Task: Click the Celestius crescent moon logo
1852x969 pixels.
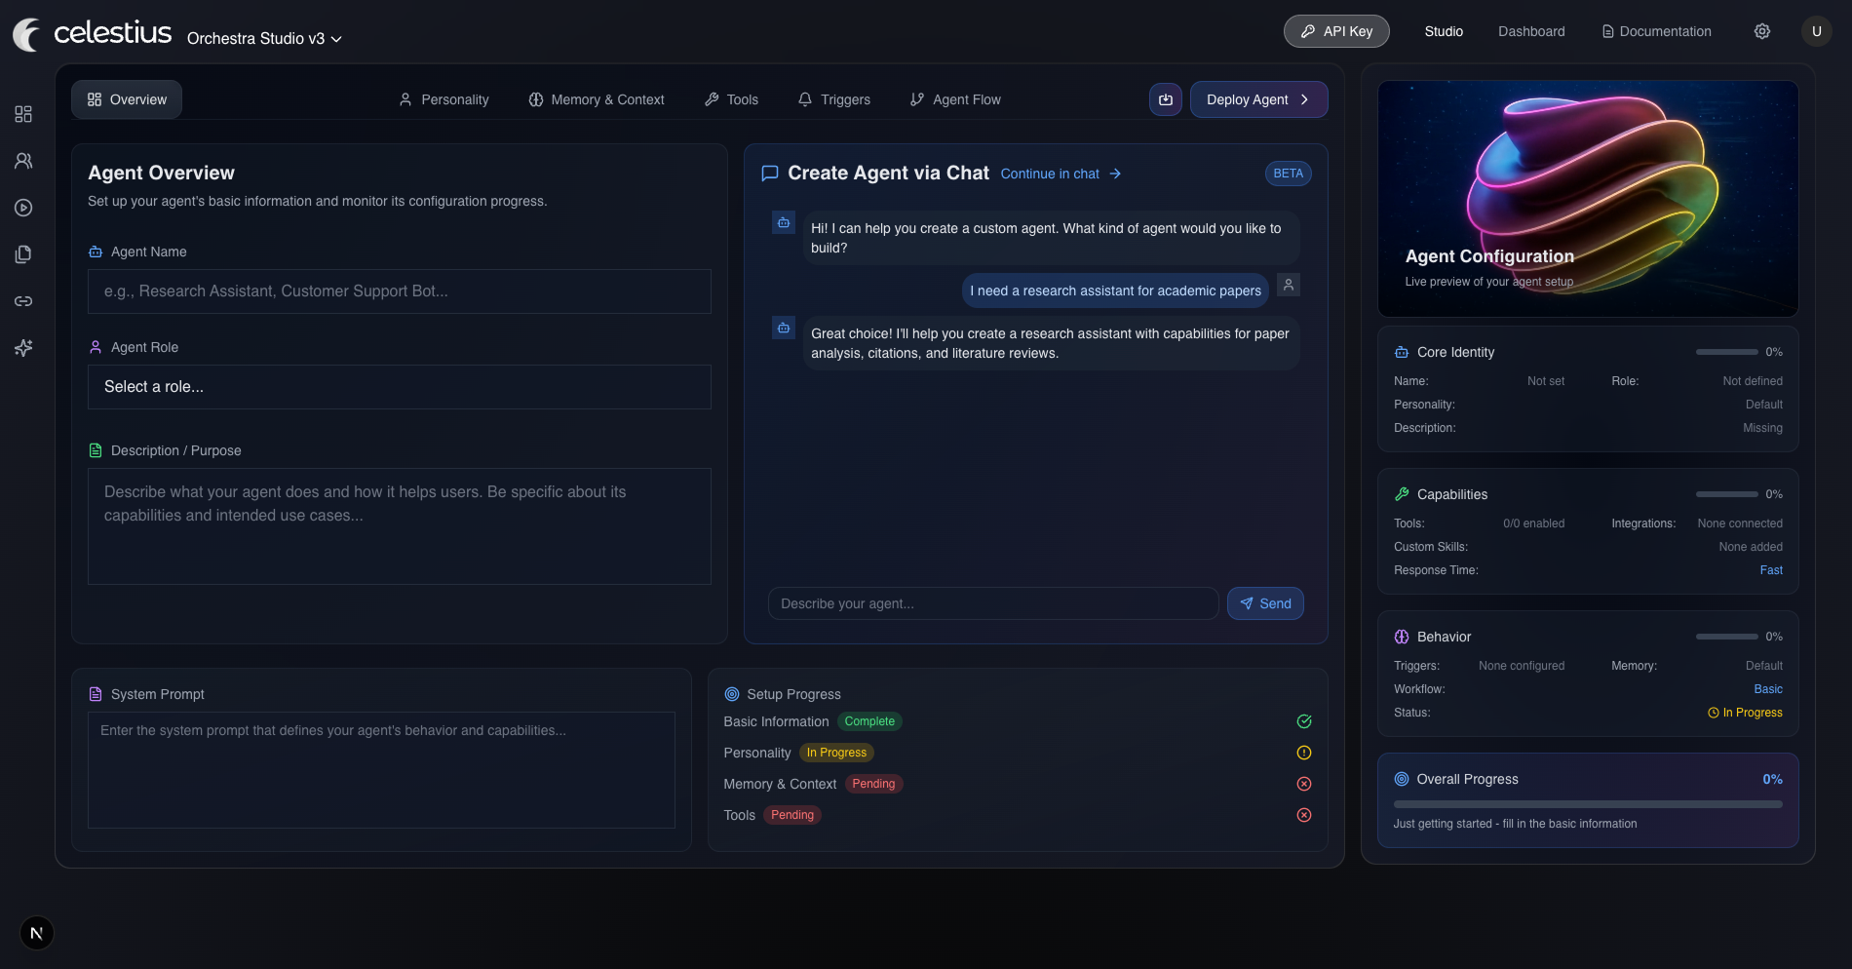Action: point(26,34)
